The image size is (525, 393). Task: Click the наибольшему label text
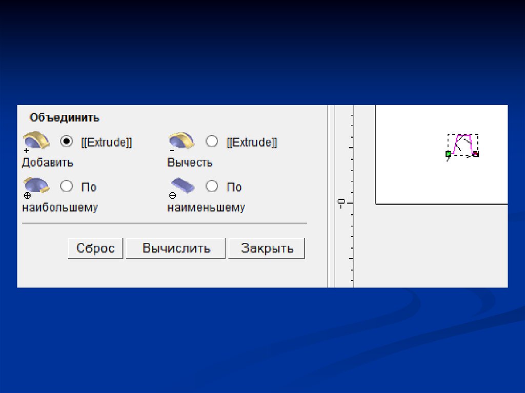click(x=60, y=208)
